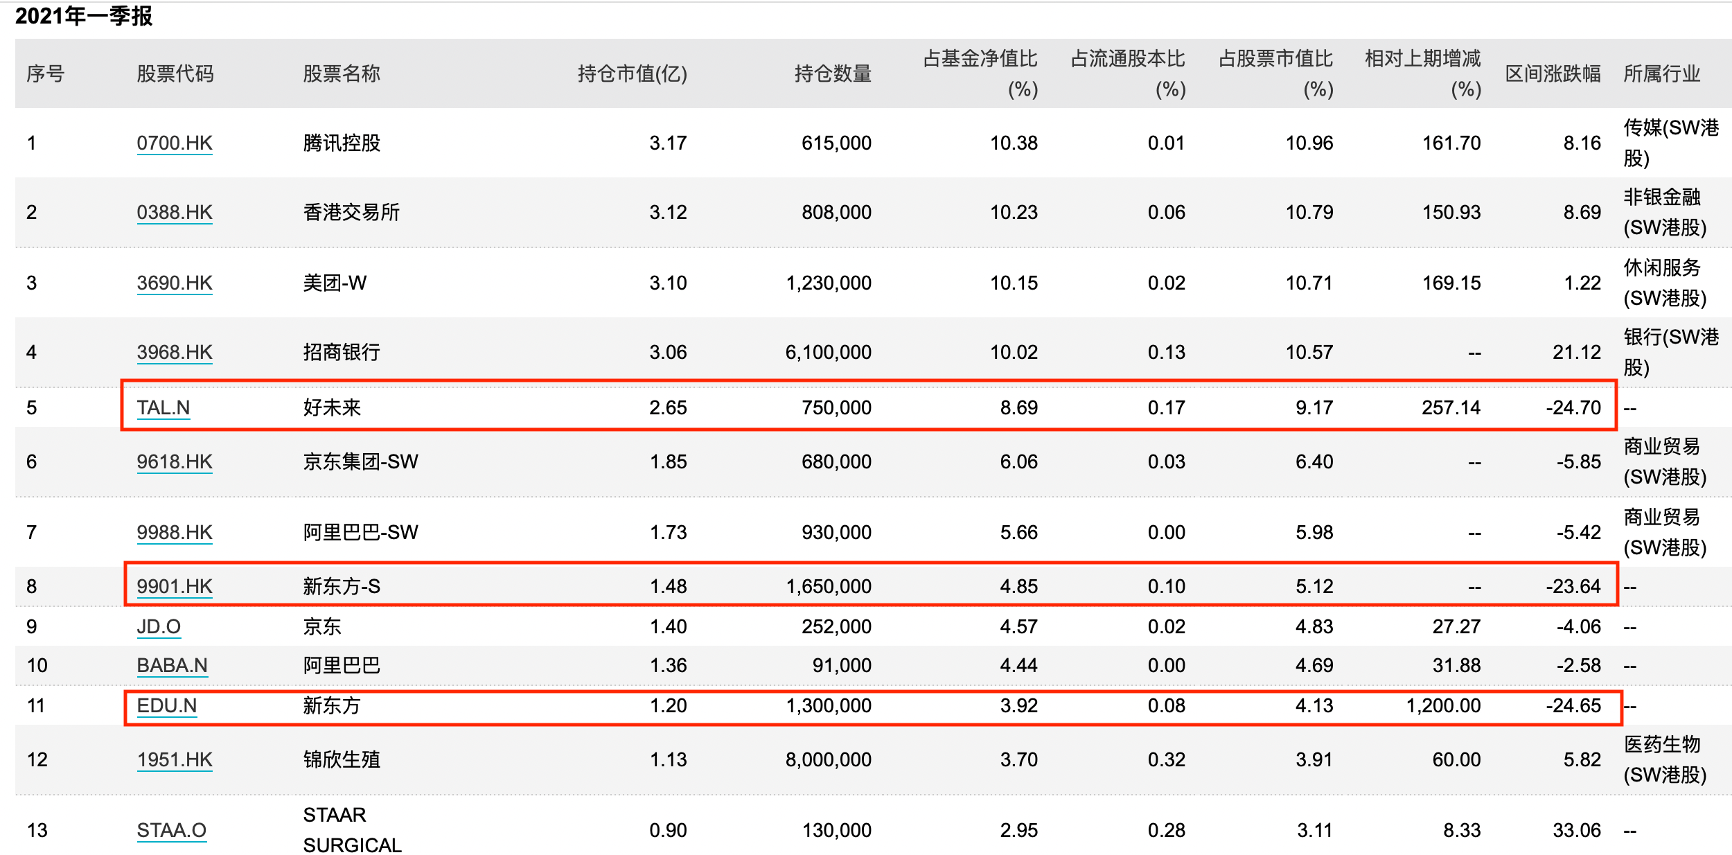Click the 33.06 price change for STAAR SURGICAL
1732x855 pixels.
[x=1577, y=831]
